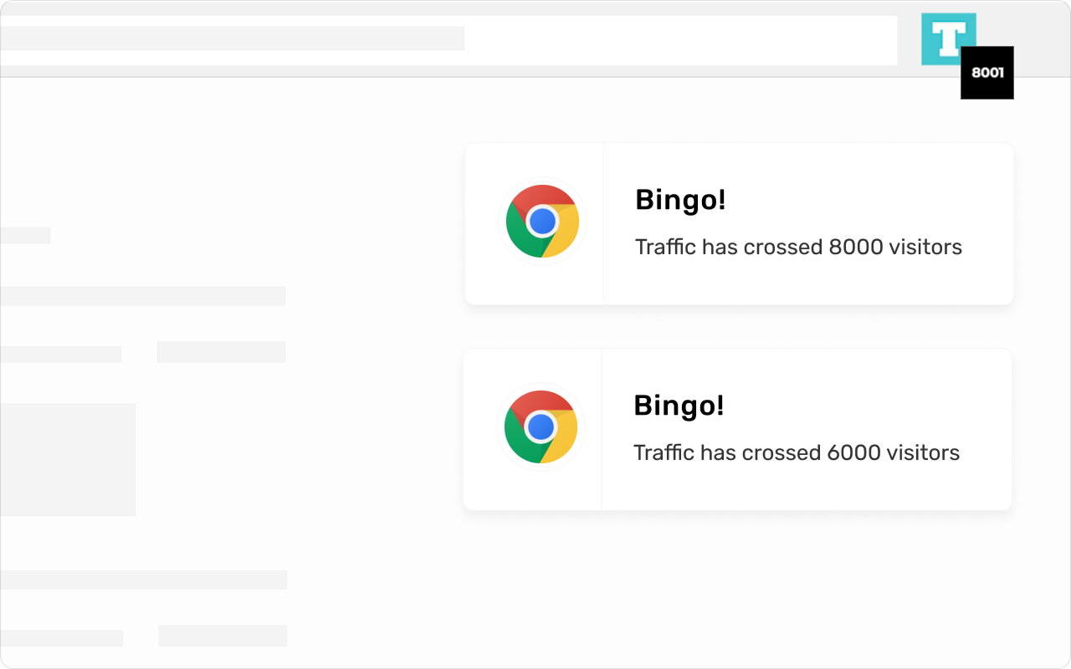
Task: Focus the white browser address bar
Action: [x=448, y=40]
